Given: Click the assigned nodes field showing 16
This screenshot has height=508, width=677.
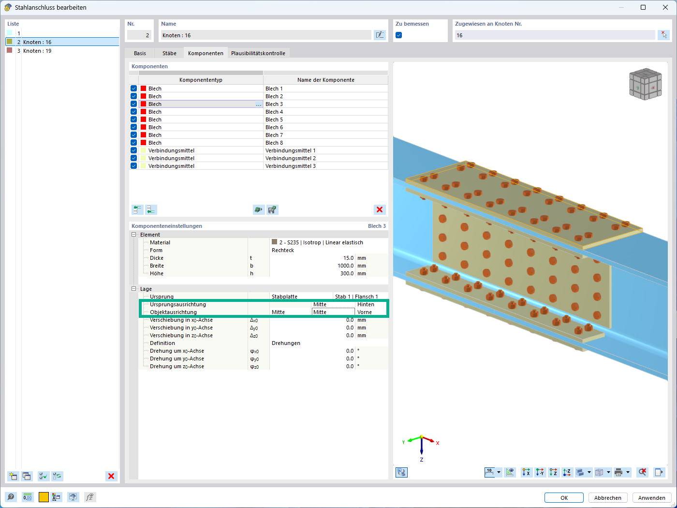Looking at the screenshot, I should click(555, 35).
